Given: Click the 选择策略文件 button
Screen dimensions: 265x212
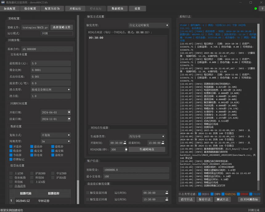Looking at the screenshot, I should pyautogui.click(x=62, y=27).
